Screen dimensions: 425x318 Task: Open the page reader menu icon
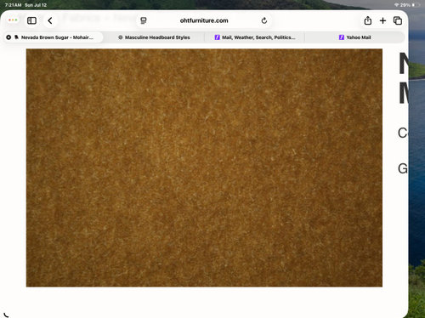144,20
